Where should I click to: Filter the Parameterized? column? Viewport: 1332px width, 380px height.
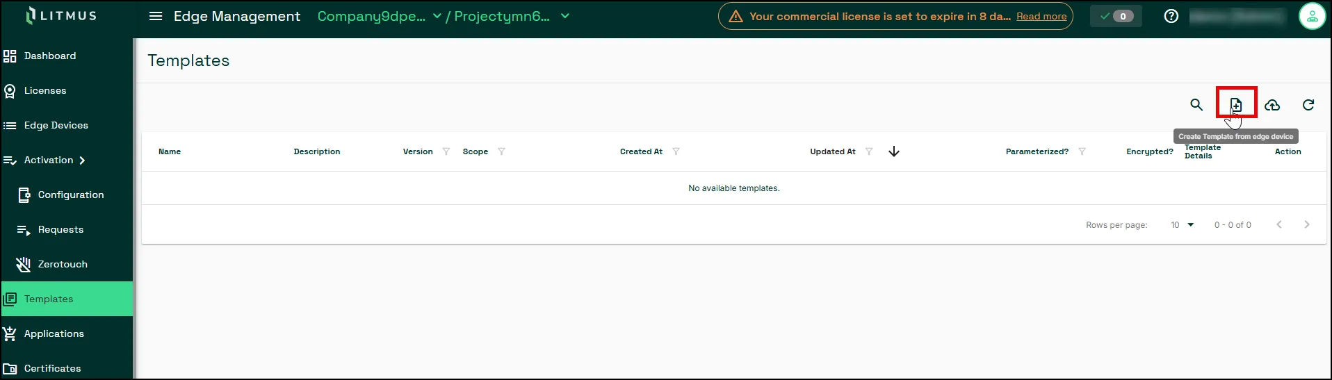click(1082, 151)
